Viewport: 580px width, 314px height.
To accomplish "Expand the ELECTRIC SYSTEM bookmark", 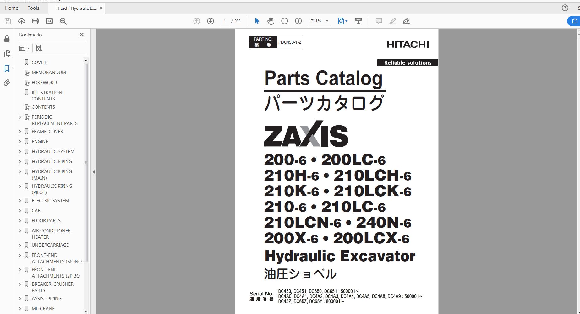I will 20,201.
